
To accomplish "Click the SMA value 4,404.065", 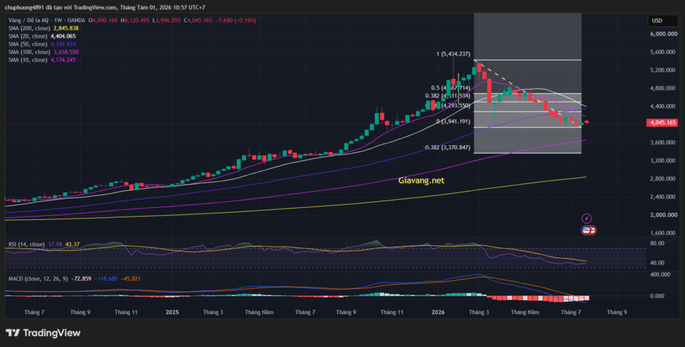I will (x=63, y=36).
